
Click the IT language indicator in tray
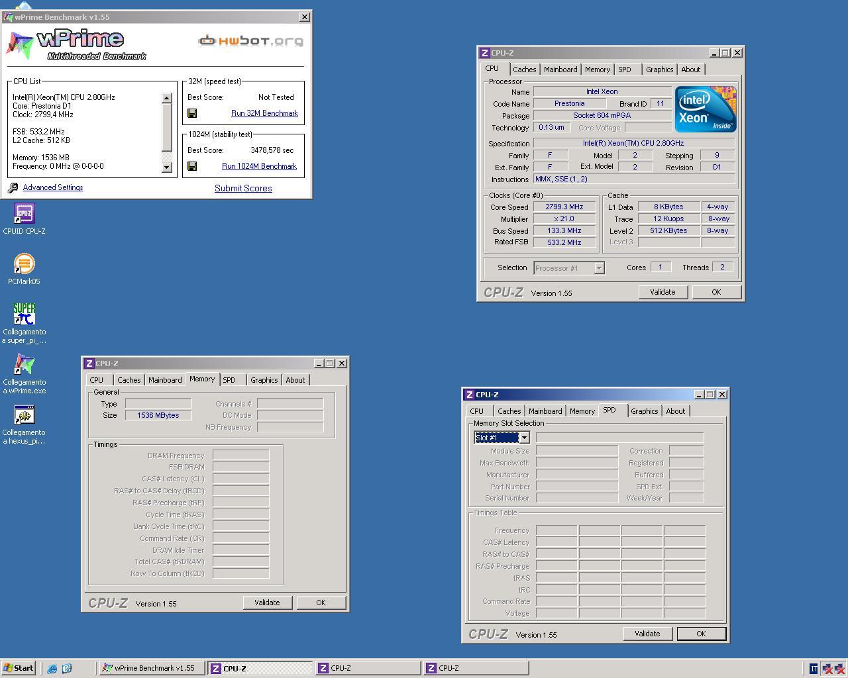[x=814, y=669]
